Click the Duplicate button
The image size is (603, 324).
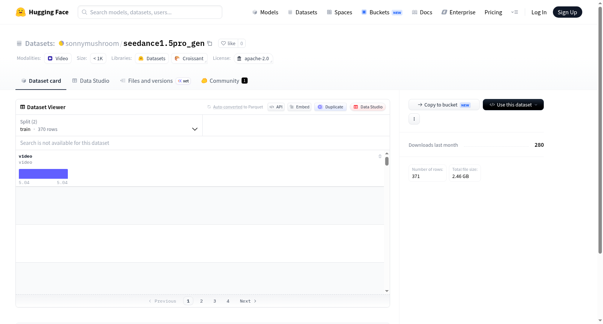tap(331, 107)
